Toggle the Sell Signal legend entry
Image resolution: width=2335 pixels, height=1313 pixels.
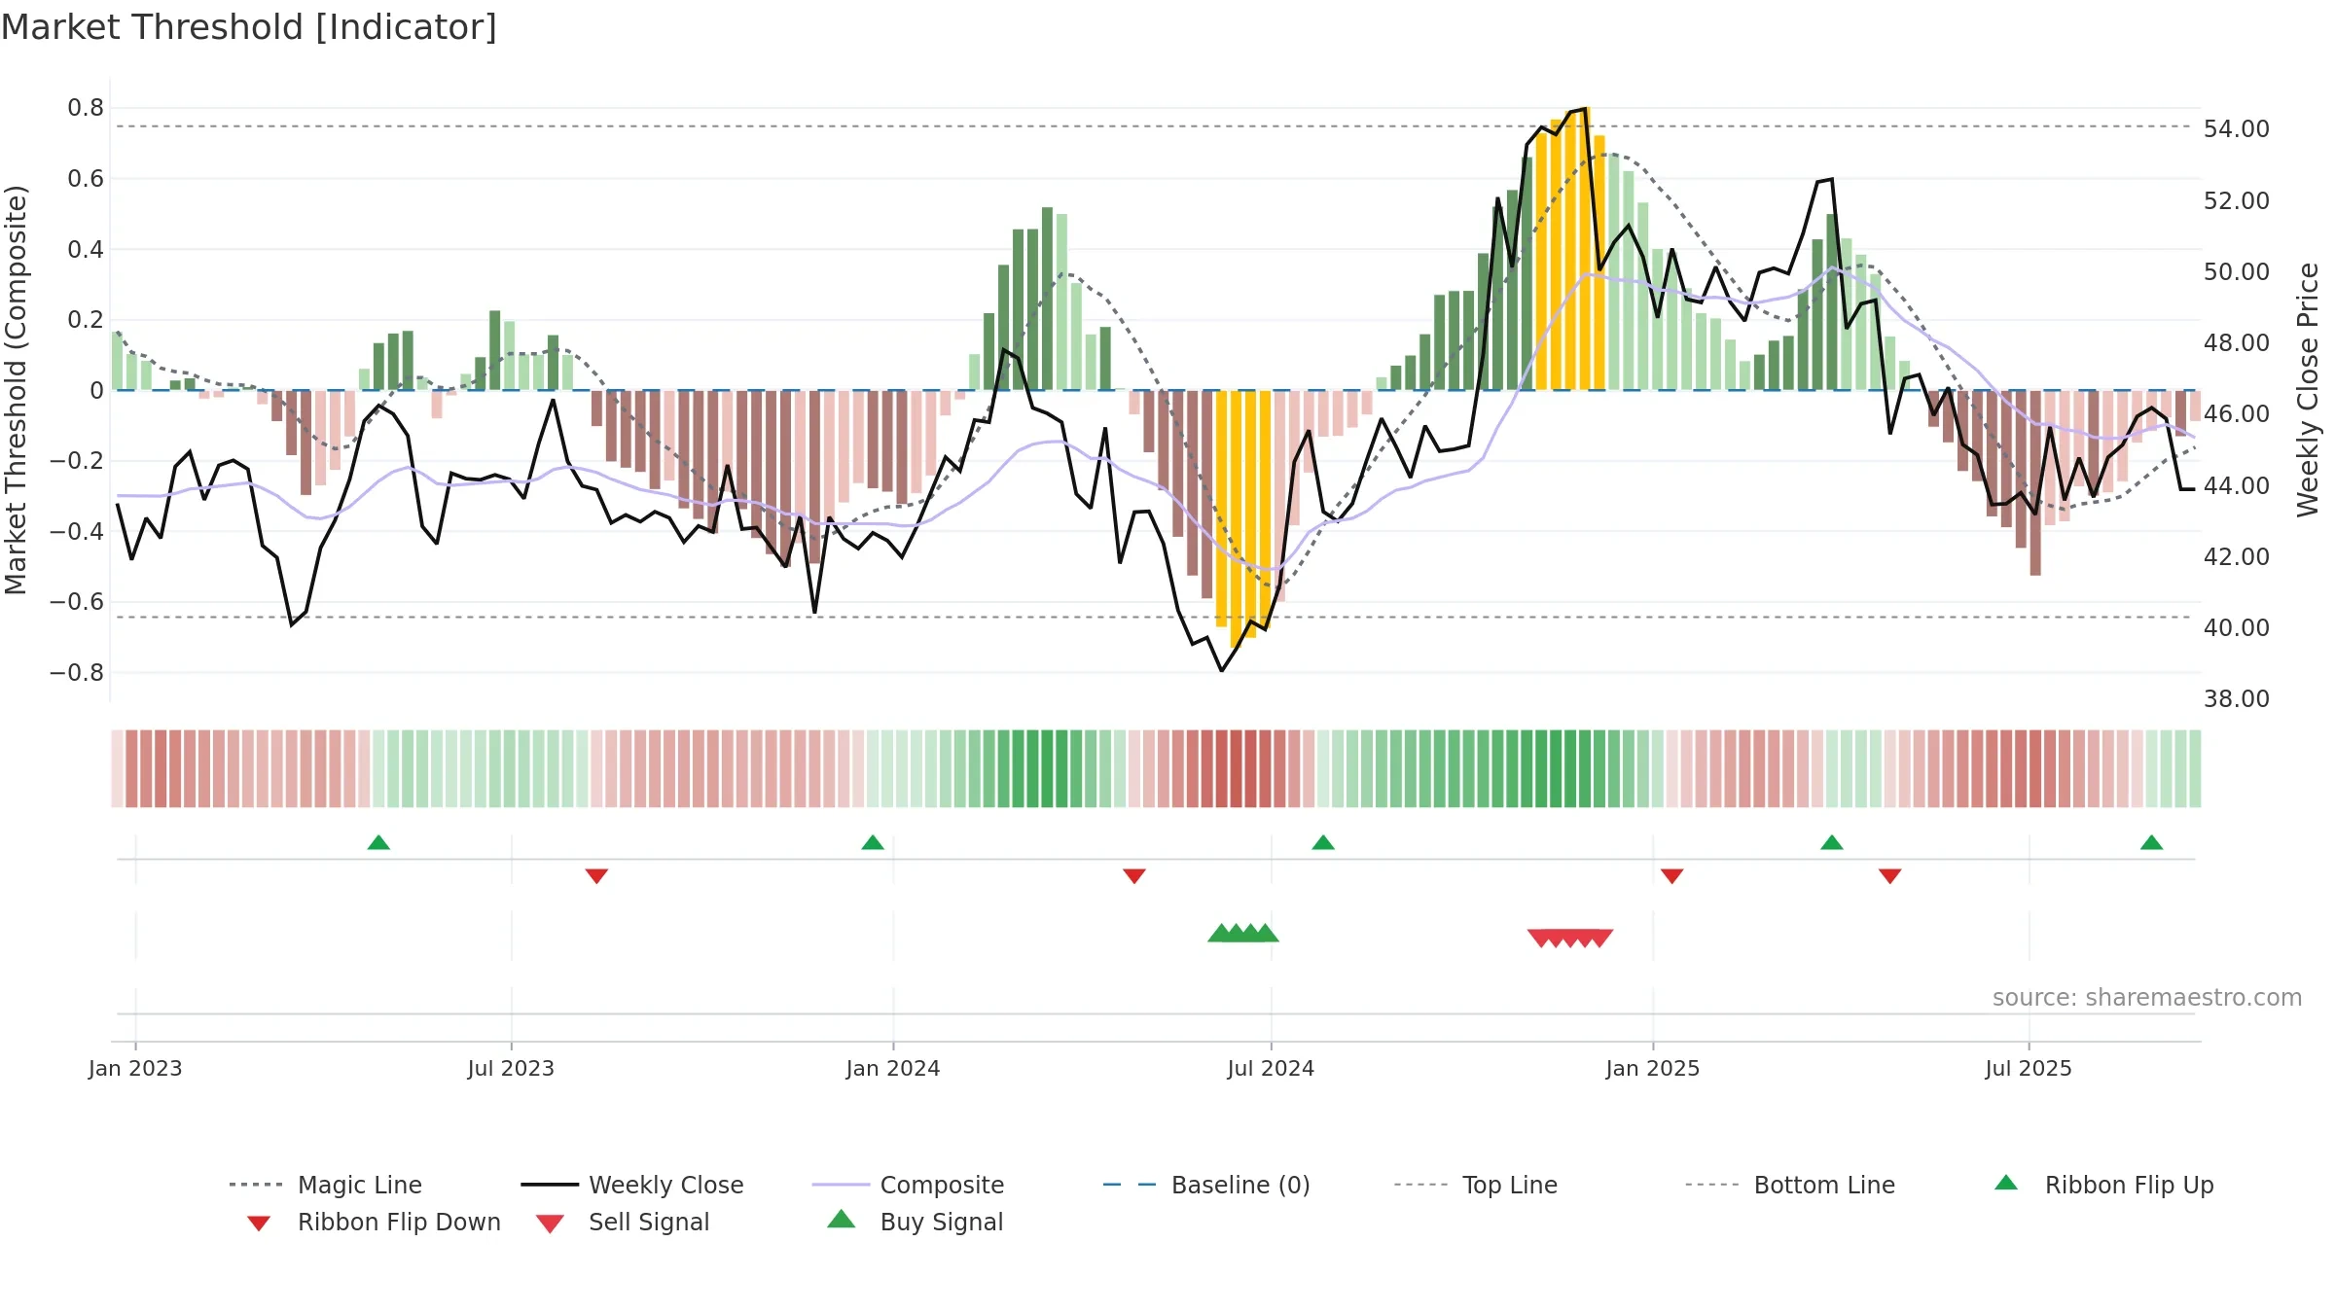point(623,1222)
